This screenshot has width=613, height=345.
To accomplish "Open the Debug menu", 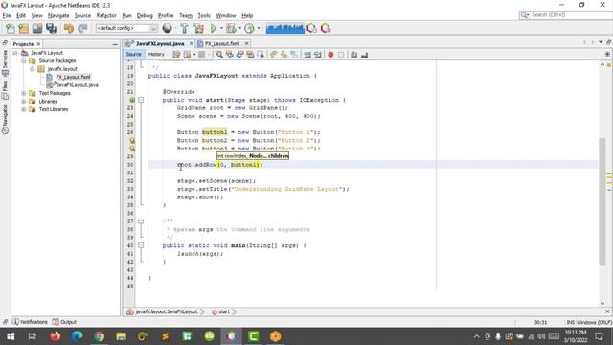I will tap(145, 15).
